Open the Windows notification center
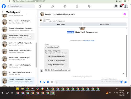The width and height of the screenshot is (131, 99). (x=128, y=93)
